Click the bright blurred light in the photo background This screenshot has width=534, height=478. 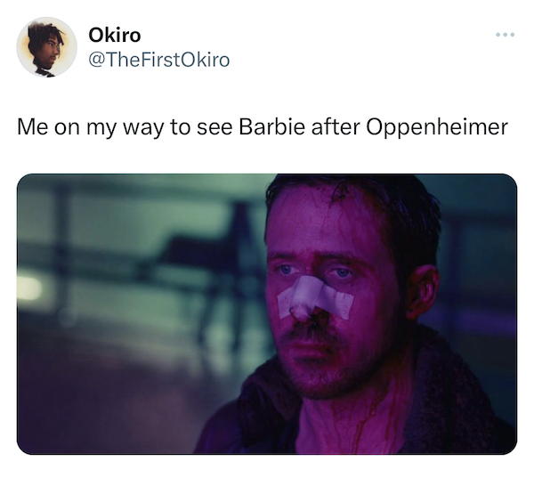(28, 288)
